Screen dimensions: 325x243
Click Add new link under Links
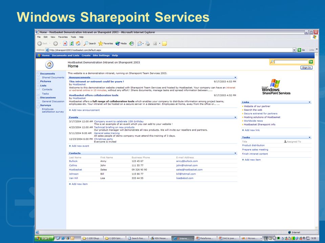coord(252,130)
